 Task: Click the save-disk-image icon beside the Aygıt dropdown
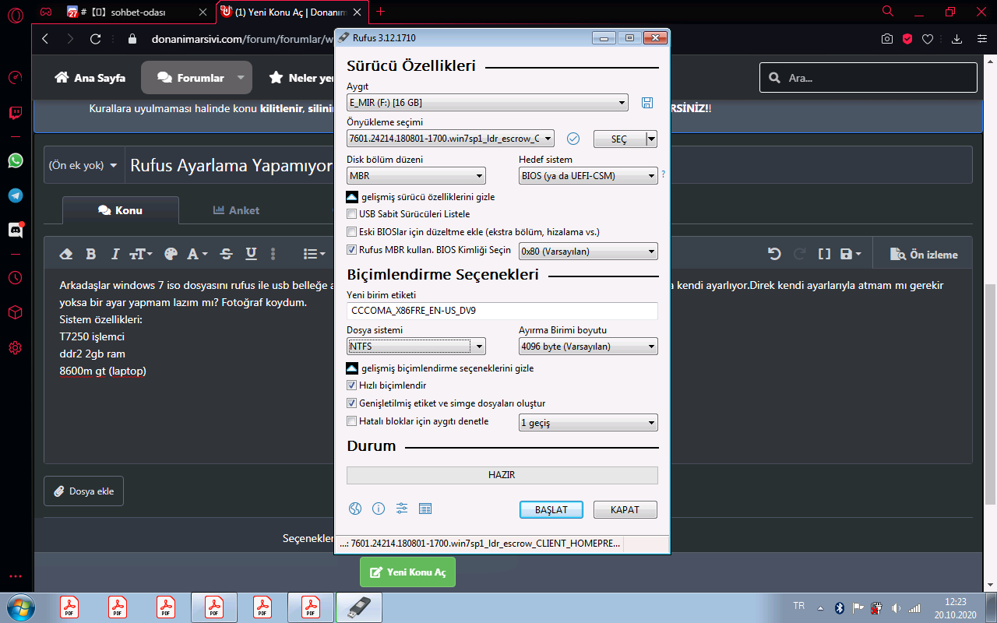pyautogui.click(x=646, y=103)
